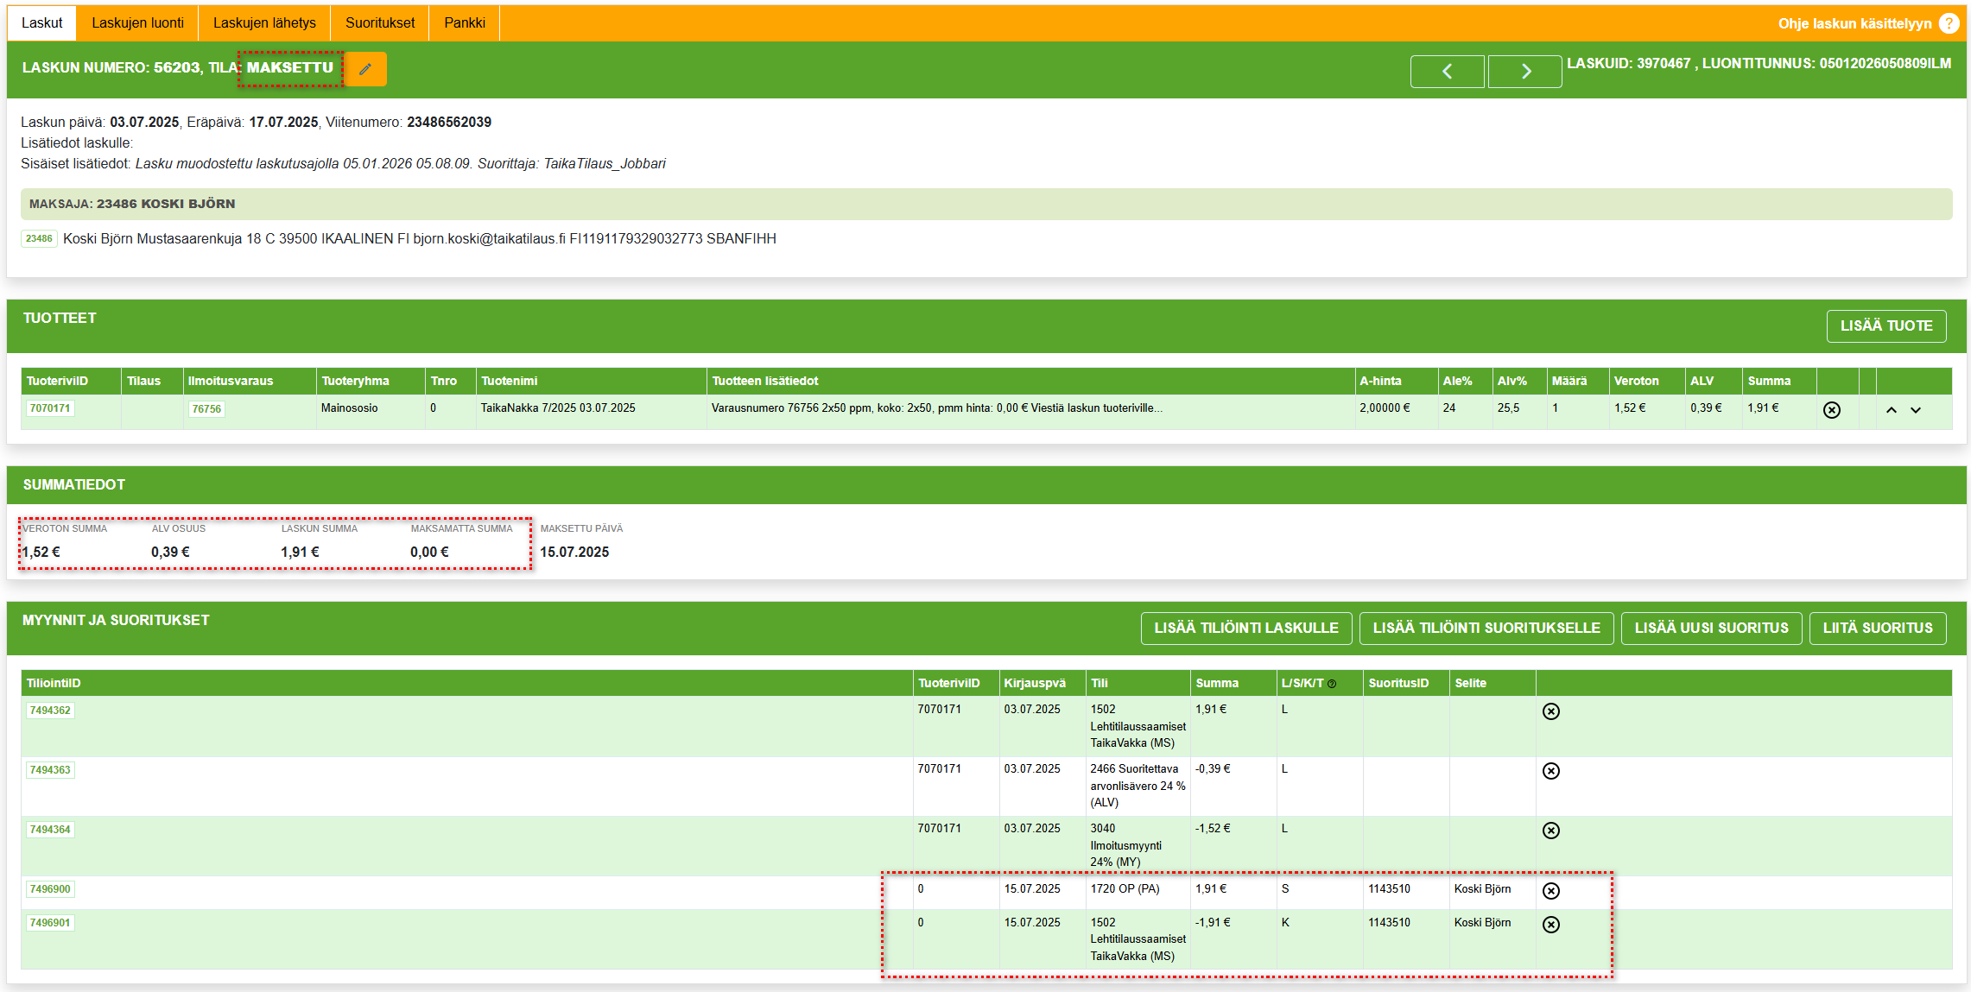
Task: Move product row down with chevron
Action: click(1916, 410)
